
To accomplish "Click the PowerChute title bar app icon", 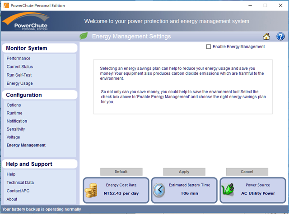I will 6,5.
